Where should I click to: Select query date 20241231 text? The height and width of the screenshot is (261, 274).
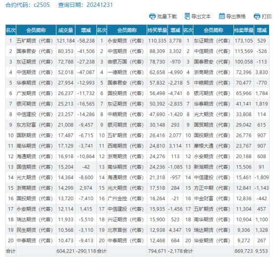[99, 5]
